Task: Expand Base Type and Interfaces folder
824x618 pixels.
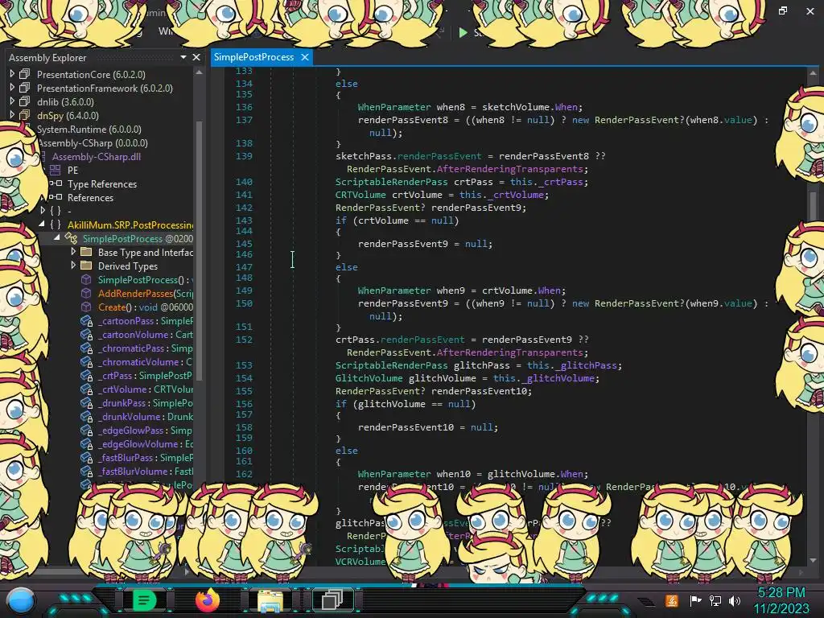Action: pos(73,252)
